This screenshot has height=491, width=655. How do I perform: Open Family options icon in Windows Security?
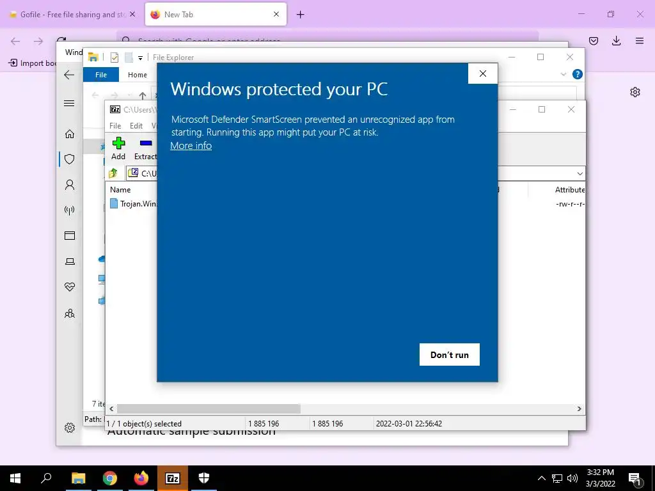tap(70, 313)
